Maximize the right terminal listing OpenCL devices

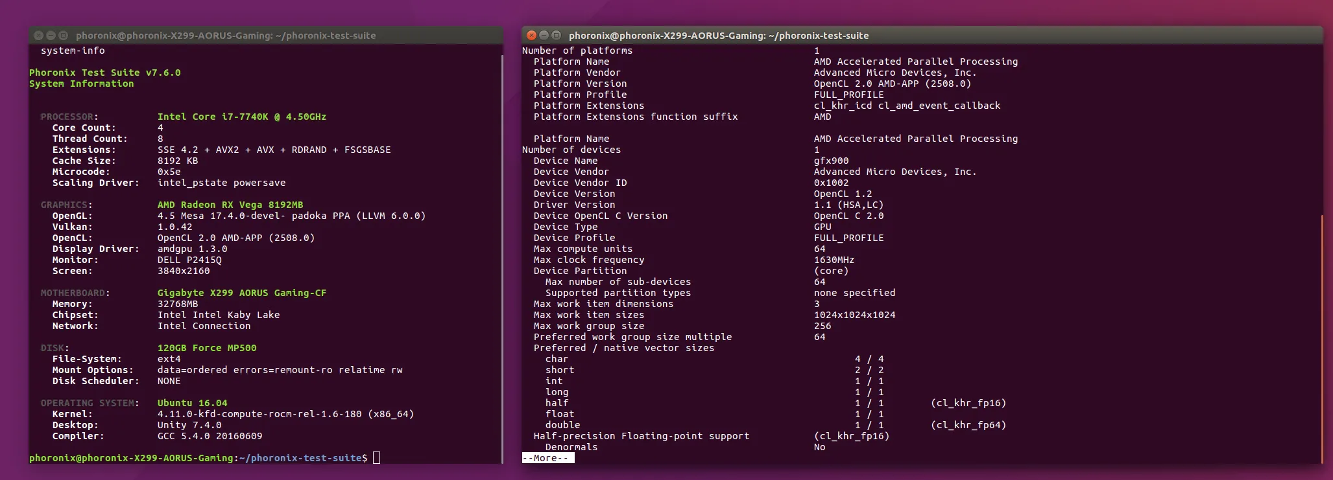(556, 35)
